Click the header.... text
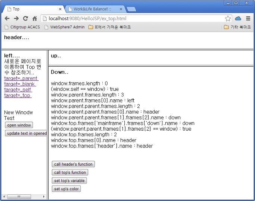This screenshot has height=201, width=255. coord(16,38)
